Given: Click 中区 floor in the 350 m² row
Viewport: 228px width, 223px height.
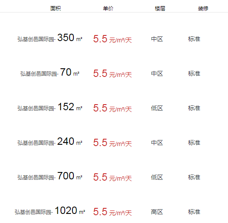Looking at the screenshot, I should (157, 39).
